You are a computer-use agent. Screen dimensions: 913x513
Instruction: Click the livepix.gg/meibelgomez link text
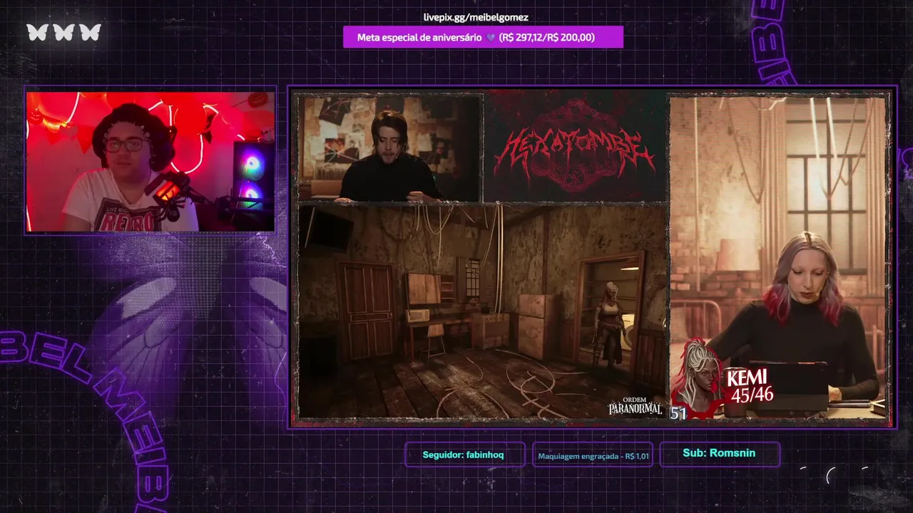coord(476,17)
